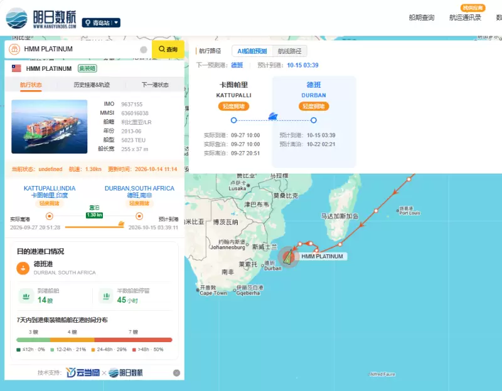502x391 pixels.
Task: Click the arrival port circle marker on the voyage bar
Action: [139, 216]
